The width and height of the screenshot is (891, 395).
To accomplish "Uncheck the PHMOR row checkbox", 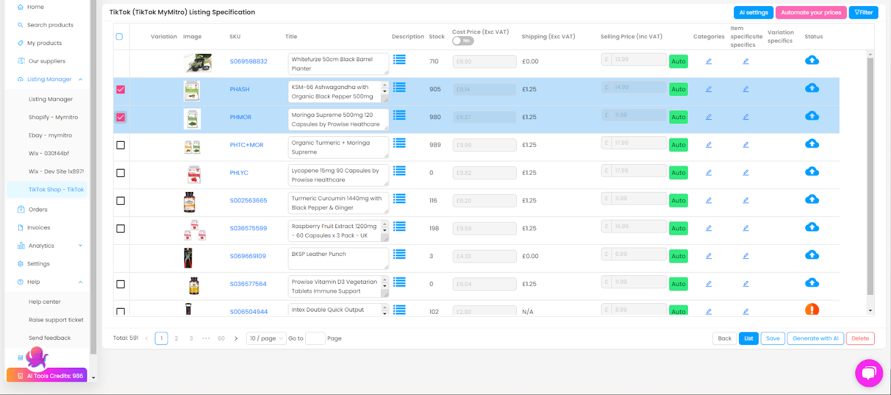I will [x=120, y=117].
